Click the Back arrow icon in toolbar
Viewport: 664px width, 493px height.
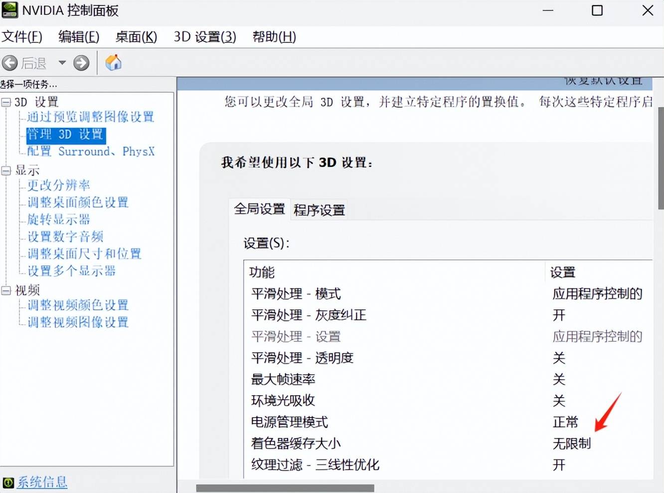pyautogui.click(x=10, y=63)
